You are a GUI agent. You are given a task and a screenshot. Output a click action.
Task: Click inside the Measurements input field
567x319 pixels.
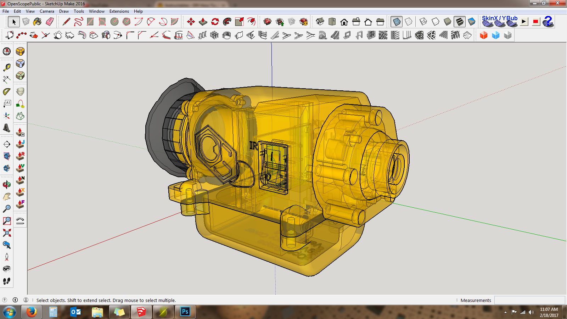[530, 300]
